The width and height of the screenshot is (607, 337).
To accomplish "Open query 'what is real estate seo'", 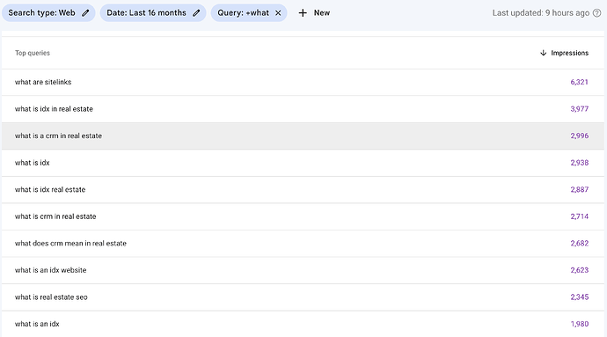I will coord(303,297).
